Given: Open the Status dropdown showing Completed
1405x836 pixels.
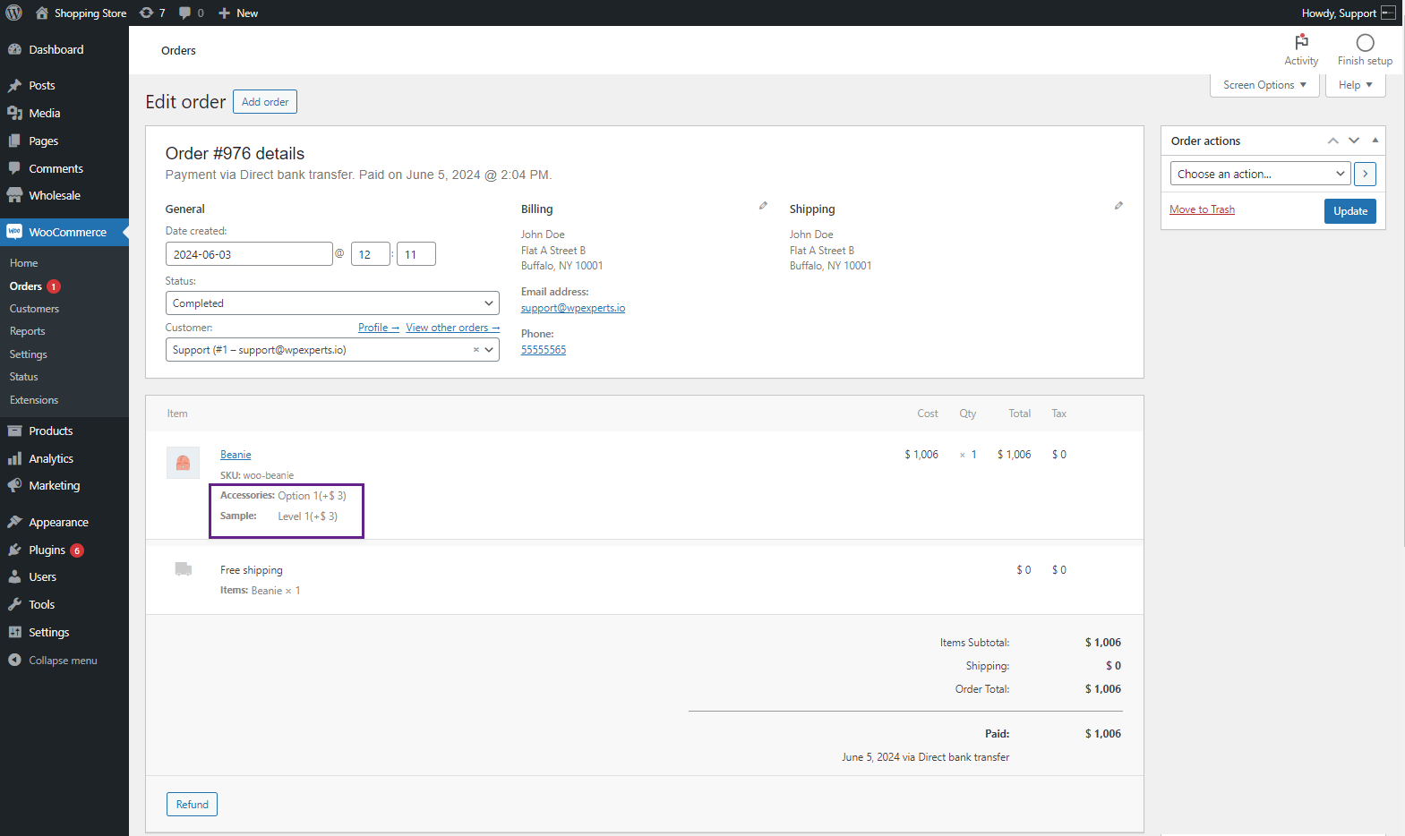Looking at the screenshot, I should click(332, 303).
